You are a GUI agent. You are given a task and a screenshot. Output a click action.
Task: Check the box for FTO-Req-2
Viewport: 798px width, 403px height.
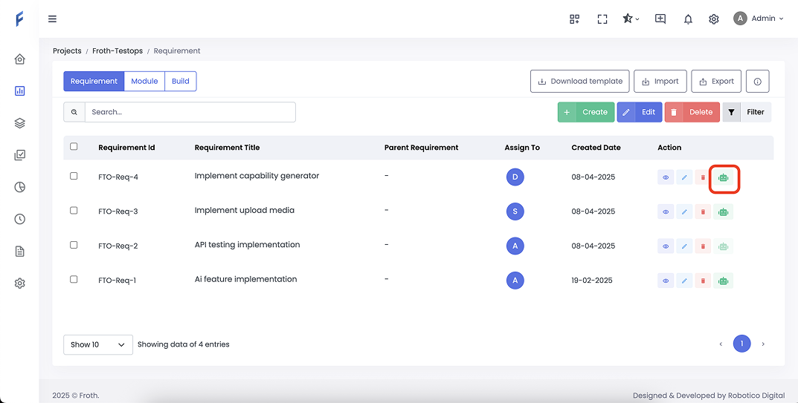74,245
